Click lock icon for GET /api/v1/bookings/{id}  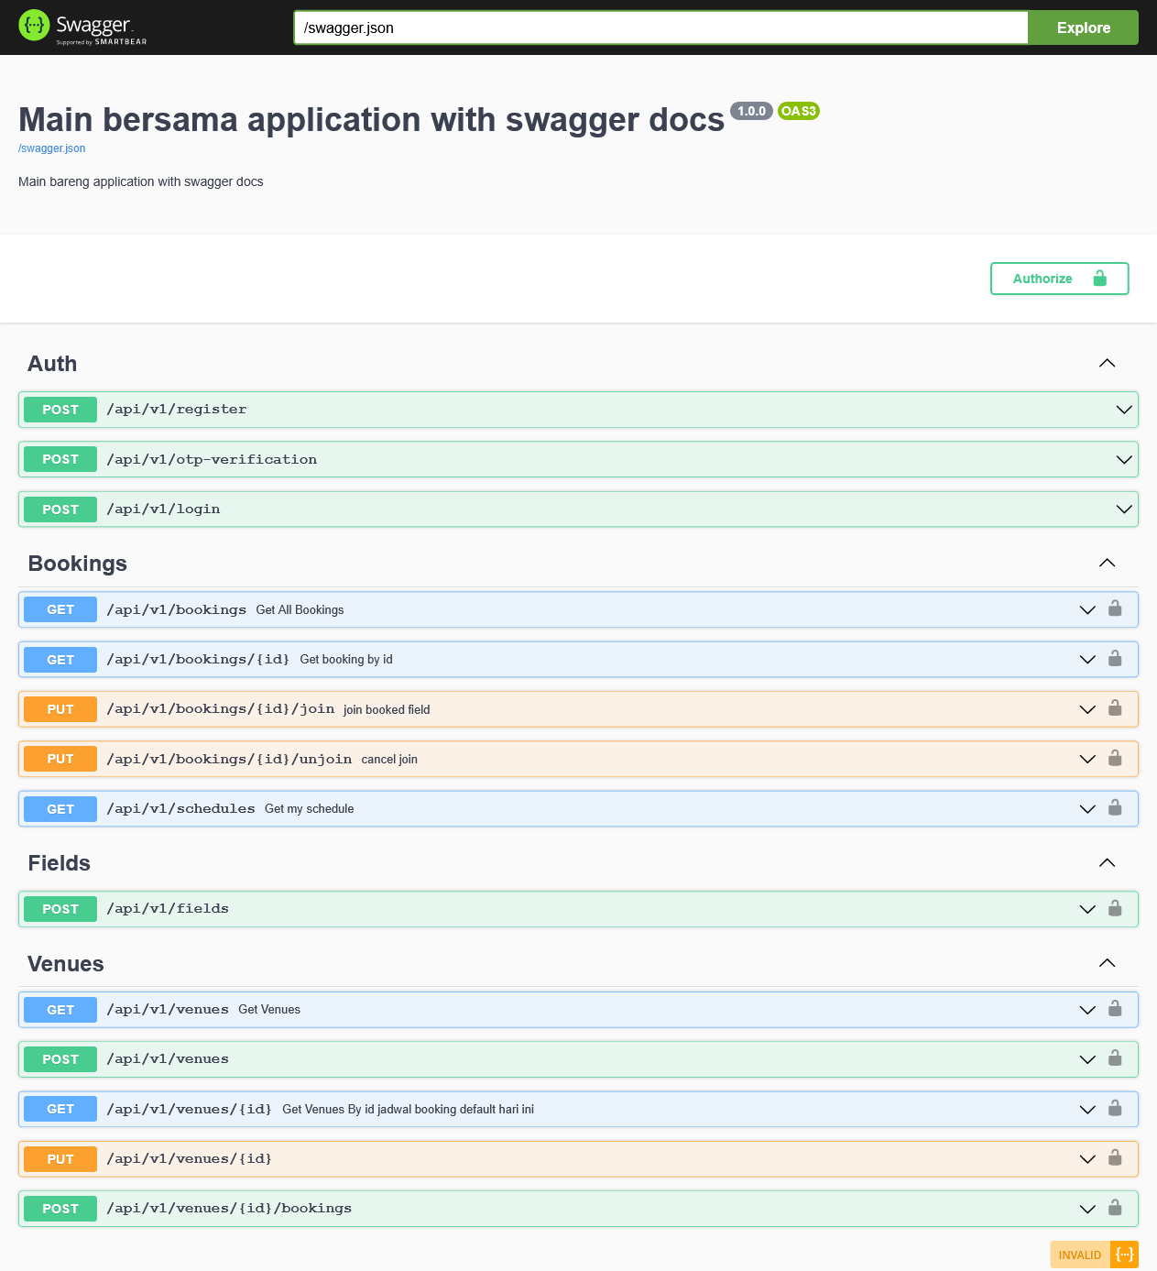click(1115, 658)
